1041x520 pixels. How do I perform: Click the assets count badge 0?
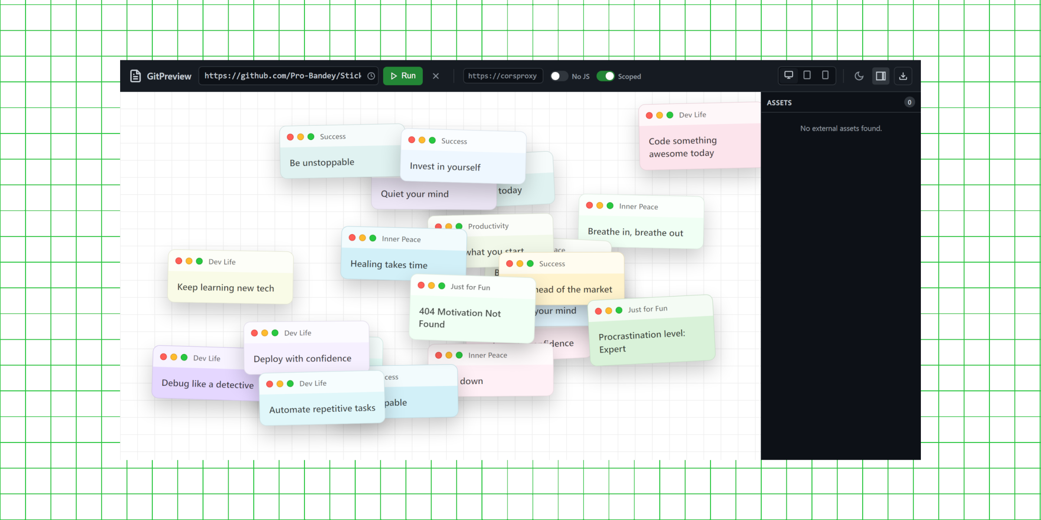pyautogui.click(x=909, y=103)
